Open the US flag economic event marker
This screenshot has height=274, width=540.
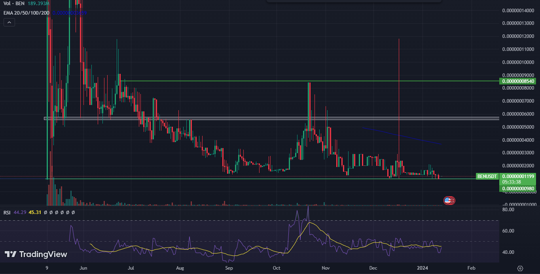point(448,201)
